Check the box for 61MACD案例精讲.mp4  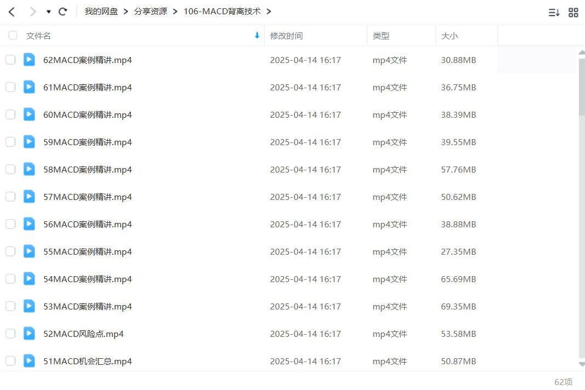pos(10,87)
